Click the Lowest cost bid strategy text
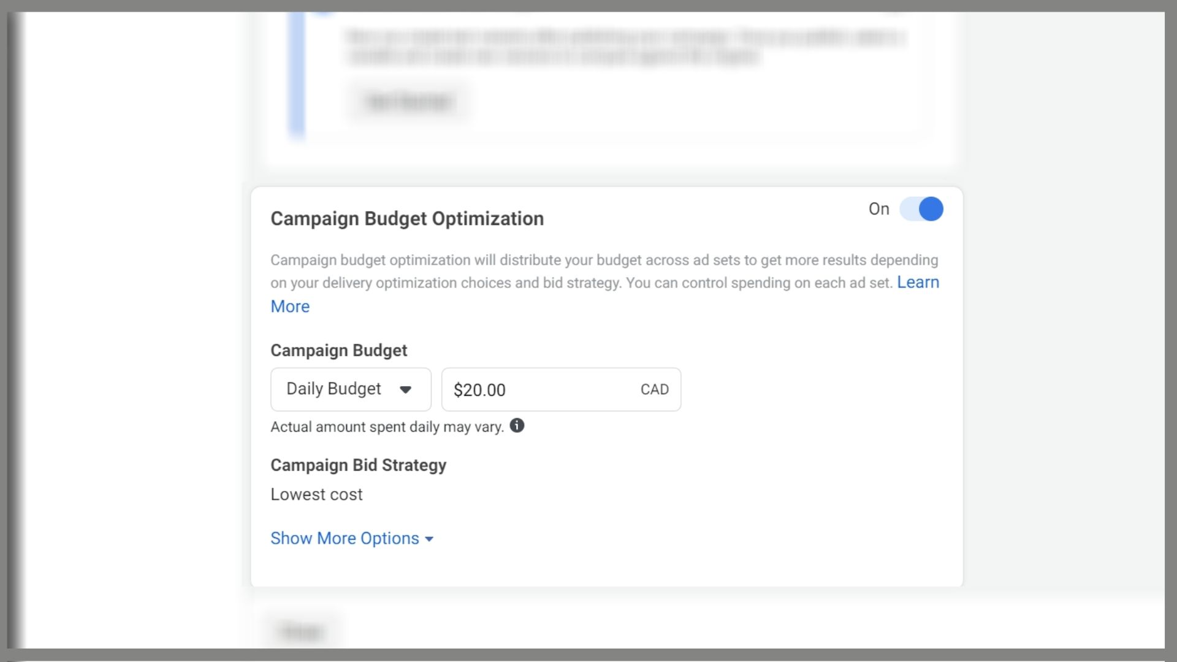This screenshot has width=1177, height=662. tap(316, 495)
